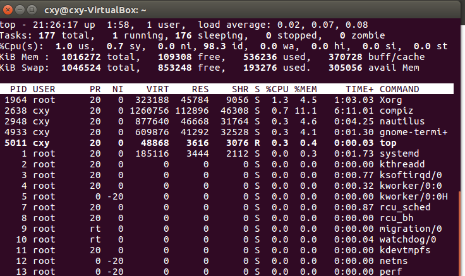Select the perf process command
465x276 pixels.
pyautogui.click(x=391, y=272)
